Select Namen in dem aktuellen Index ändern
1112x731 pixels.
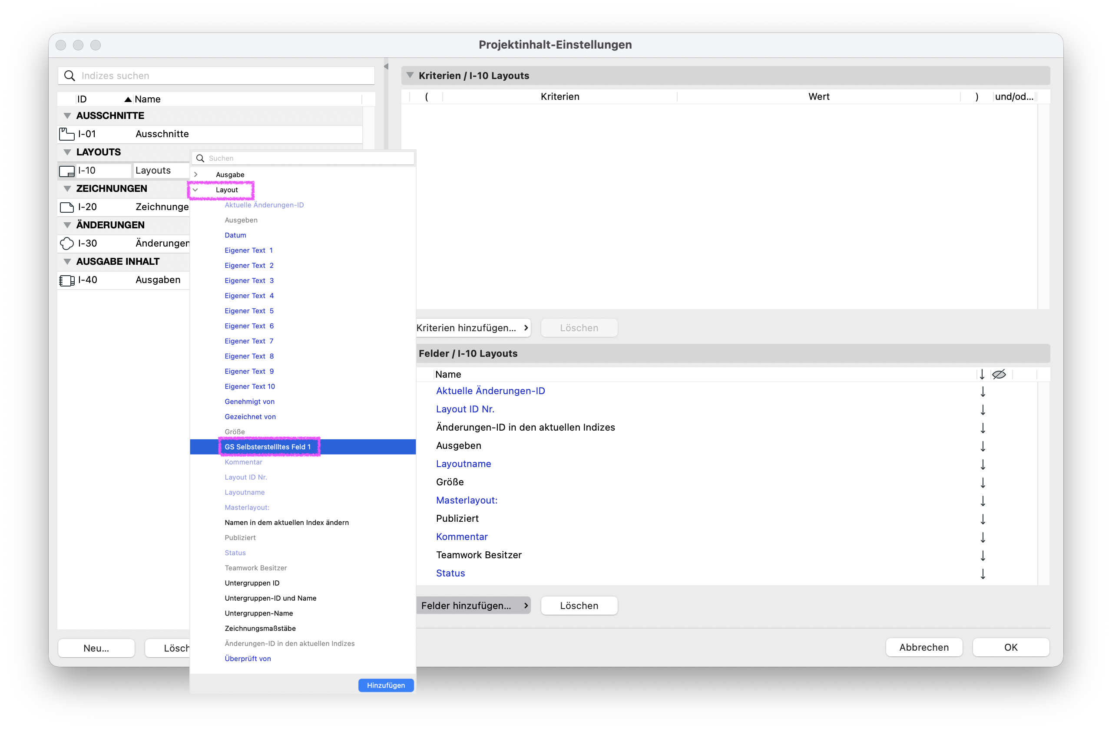pyautogui.click(x=286, y=522)
